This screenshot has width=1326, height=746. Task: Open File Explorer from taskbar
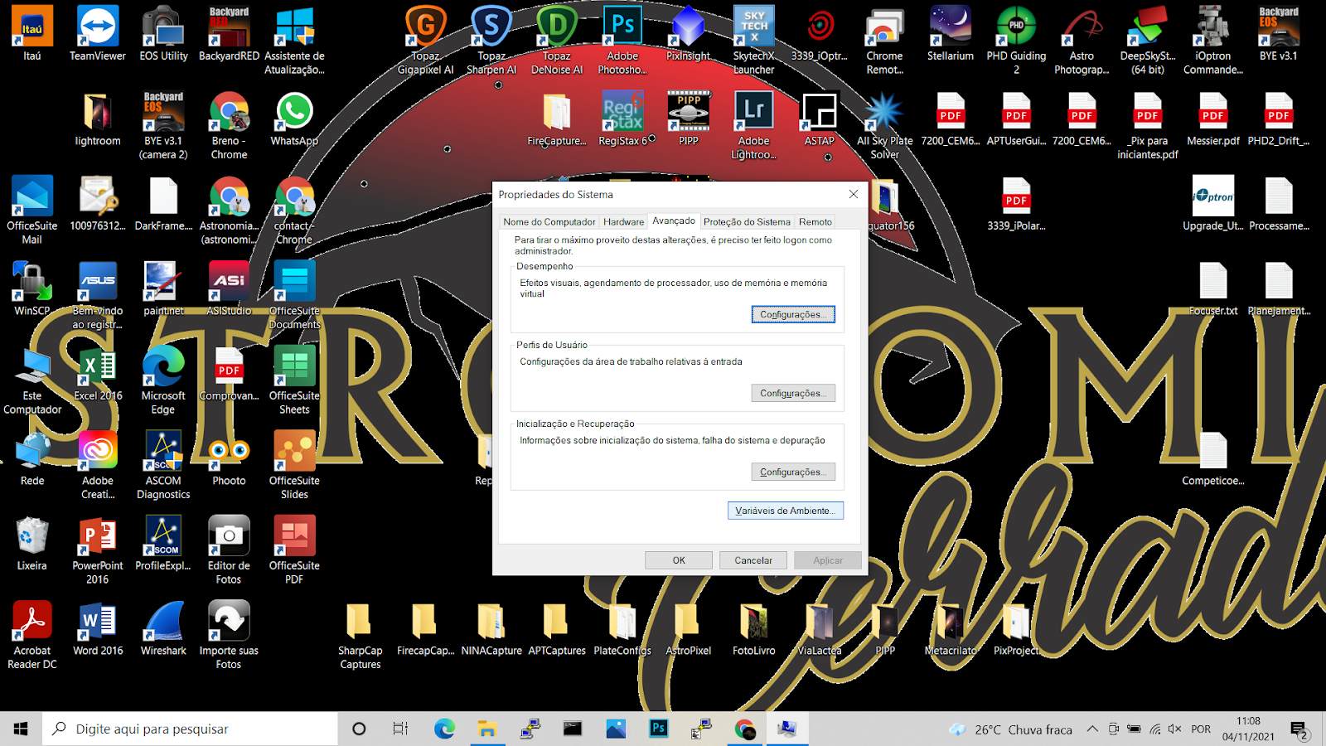pos(486,729)
